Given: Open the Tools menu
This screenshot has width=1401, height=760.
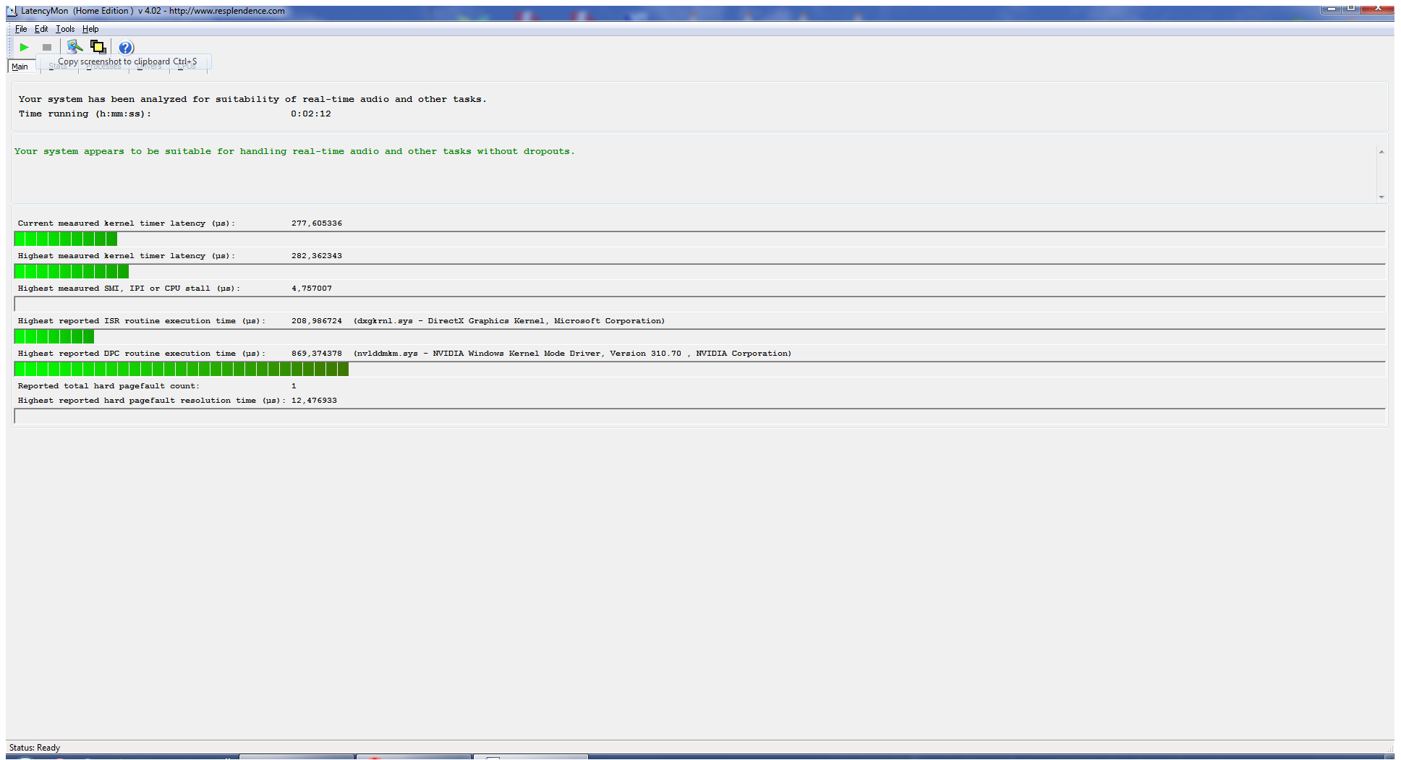Looking at the screenshot, I should coord(65,29).
